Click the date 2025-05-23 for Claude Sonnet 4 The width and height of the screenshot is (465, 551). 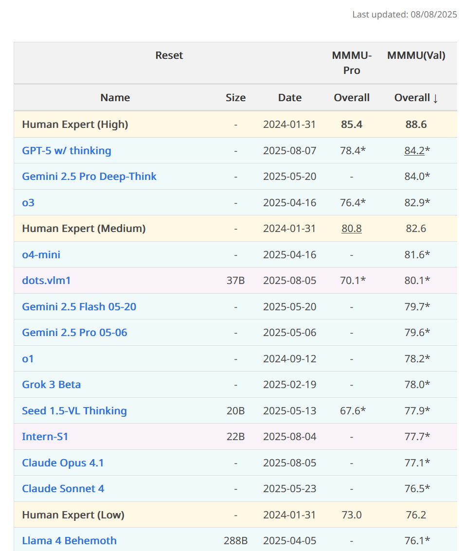[289, 488]
